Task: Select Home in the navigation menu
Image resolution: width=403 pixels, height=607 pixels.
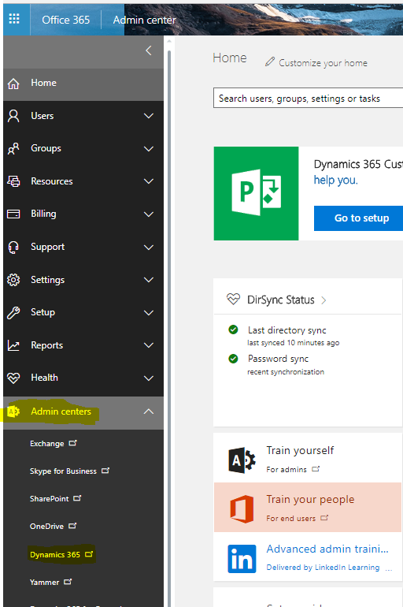Action: (83, 84)
